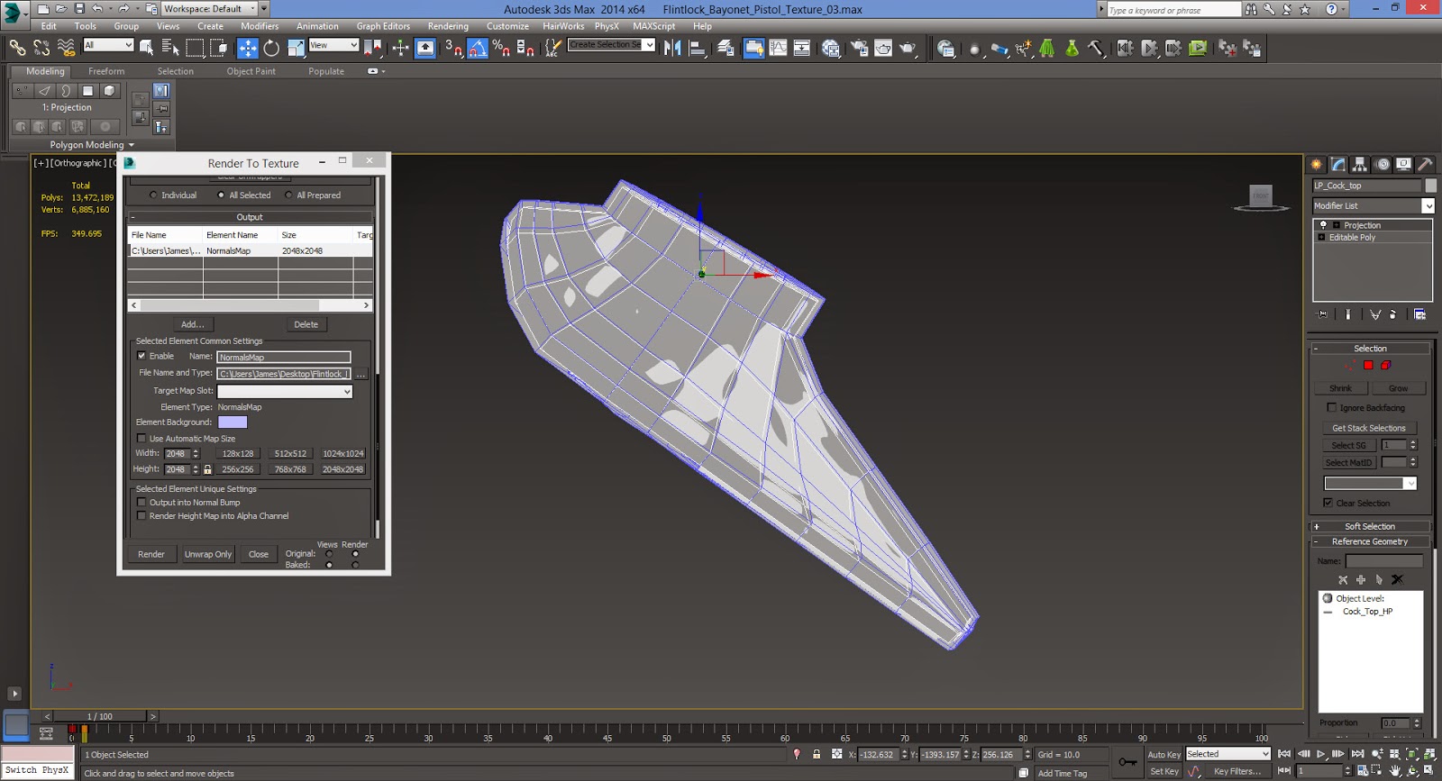This screenshot has height=781, width=1442.
Task: Activate Select and Move tool
Action: 247,48
